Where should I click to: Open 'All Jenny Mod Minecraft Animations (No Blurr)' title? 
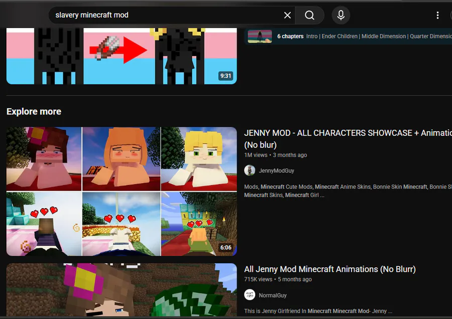330,269
